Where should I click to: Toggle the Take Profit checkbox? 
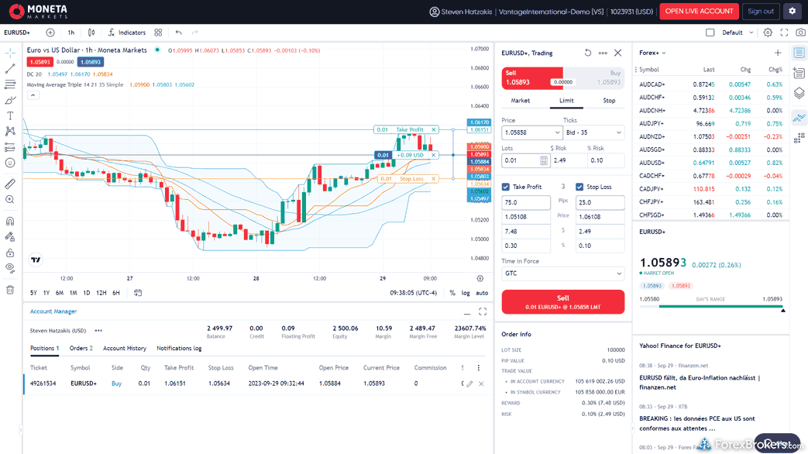(506, 187)
